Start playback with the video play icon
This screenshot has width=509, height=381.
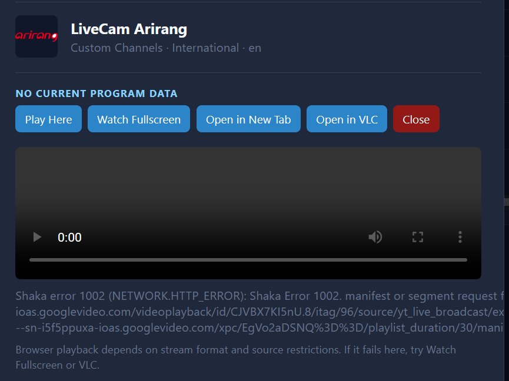[37, 237]
